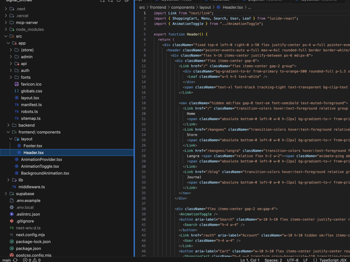The image size is (350, 262).
Task: Click the "../AnimationToggle" import path
Action: point(240,24)
